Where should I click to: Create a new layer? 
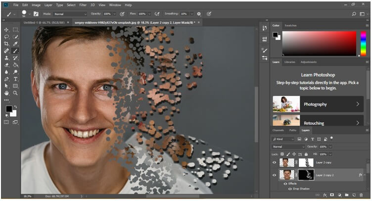tap(354, 195)
